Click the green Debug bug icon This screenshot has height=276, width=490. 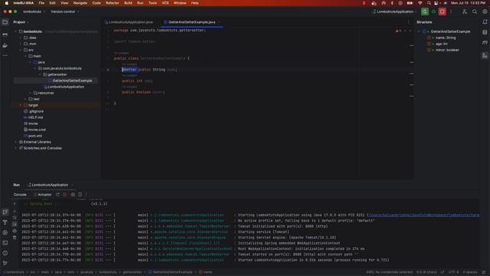[x=433, y=11]
